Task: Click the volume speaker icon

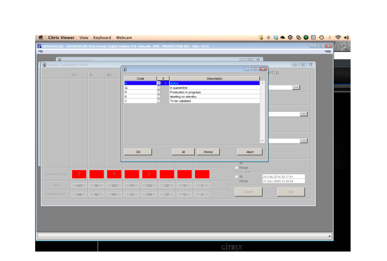Action: pos(346,37)
